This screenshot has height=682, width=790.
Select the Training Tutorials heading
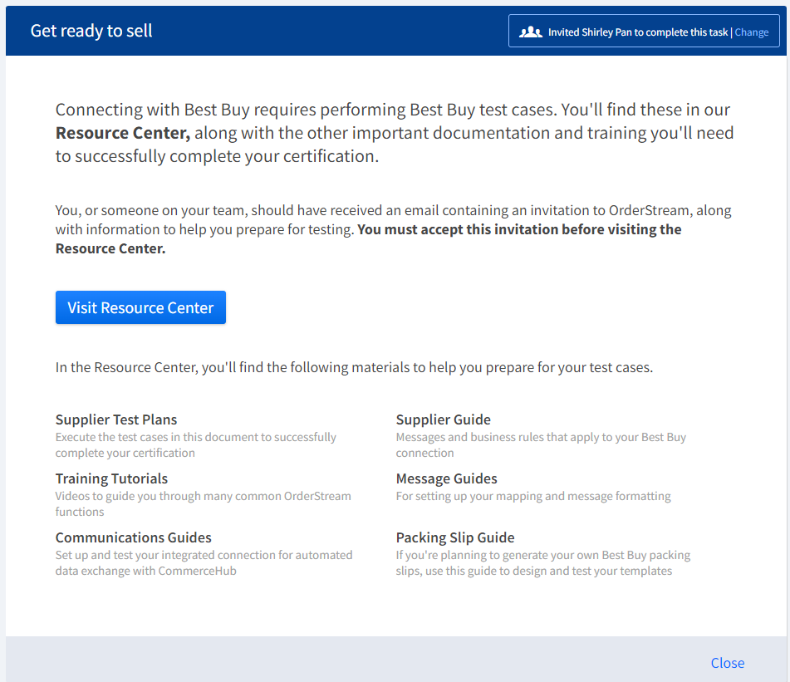[111, 478]
